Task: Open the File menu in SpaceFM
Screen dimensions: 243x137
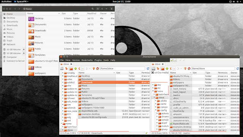Action: point(62,60)
